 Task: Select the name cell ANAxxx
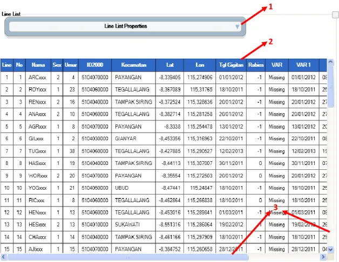tap(38, 114)
